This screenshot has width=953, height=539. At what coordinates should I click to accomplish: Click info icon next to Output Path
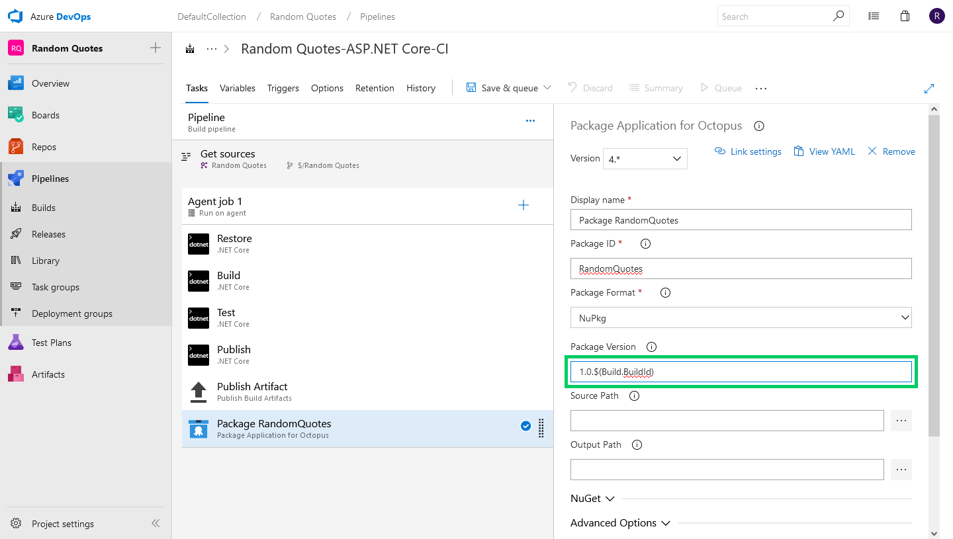click(637, 444)
